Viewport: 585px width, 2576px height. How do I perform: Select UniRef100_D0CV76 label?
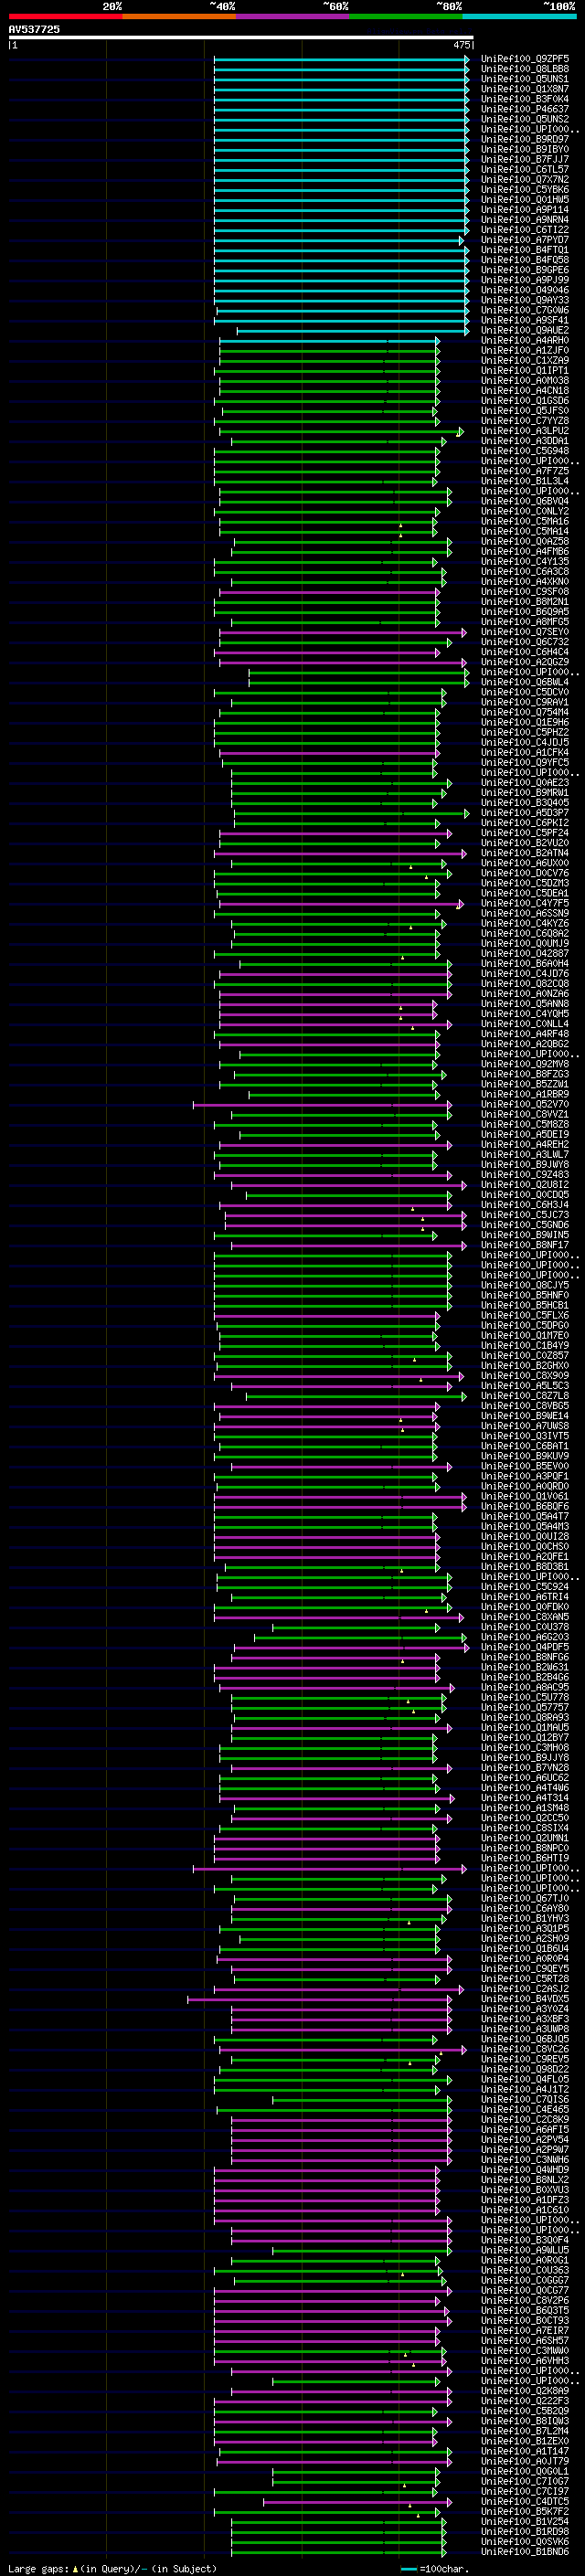point(525,873)
